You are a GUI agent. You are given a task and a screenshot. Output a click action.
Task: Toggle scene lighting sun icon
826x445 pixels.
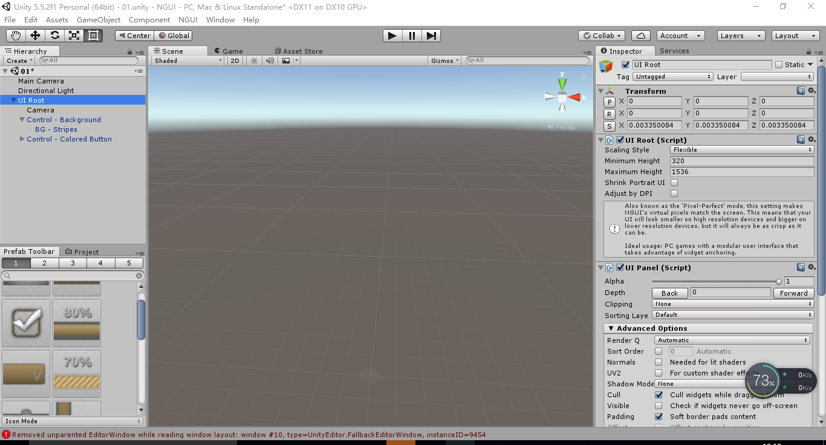255,60
